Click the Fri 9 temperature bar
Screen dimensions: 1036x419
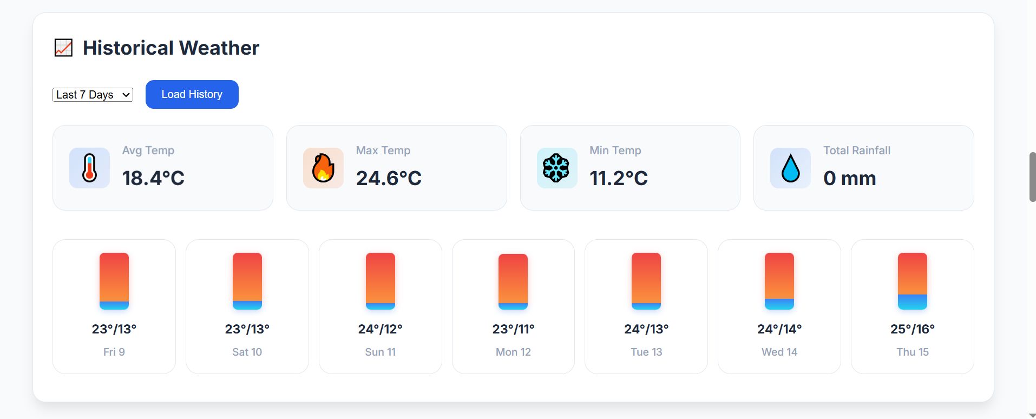[114, 281]
